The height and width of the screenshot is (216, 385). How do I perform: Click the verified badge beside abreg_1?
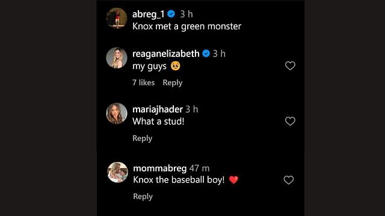pos(171,14)
